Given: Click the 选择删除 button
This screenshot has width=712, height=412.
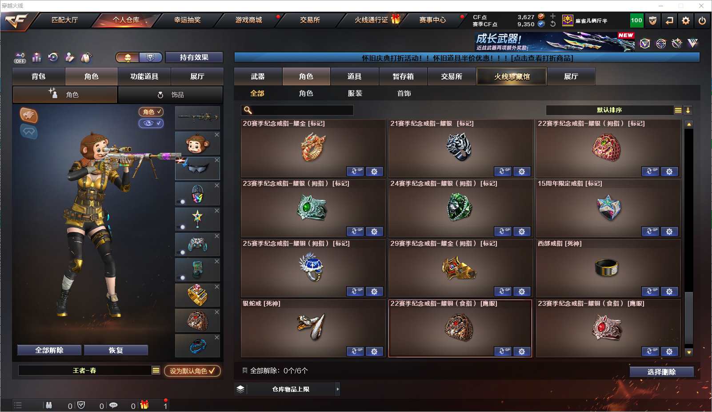Looking at the screenshot, I should (662, 372).
